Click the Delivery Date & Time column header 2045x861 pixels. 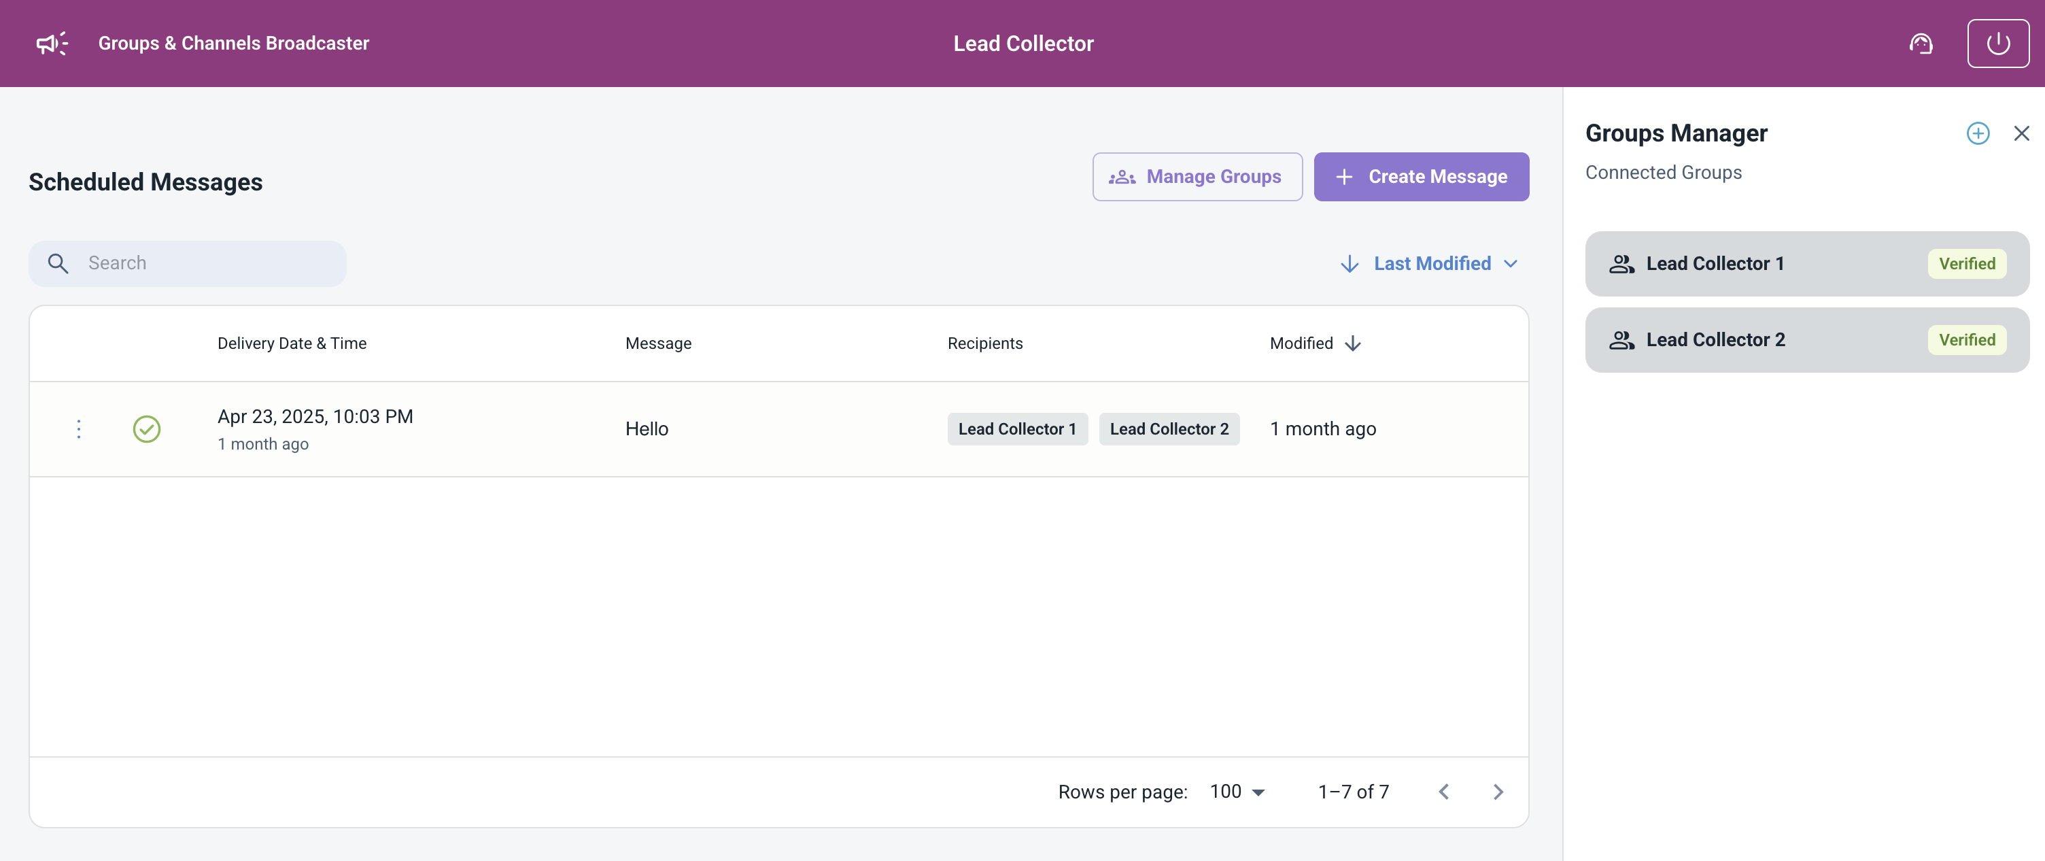click(x=292, y=343)
